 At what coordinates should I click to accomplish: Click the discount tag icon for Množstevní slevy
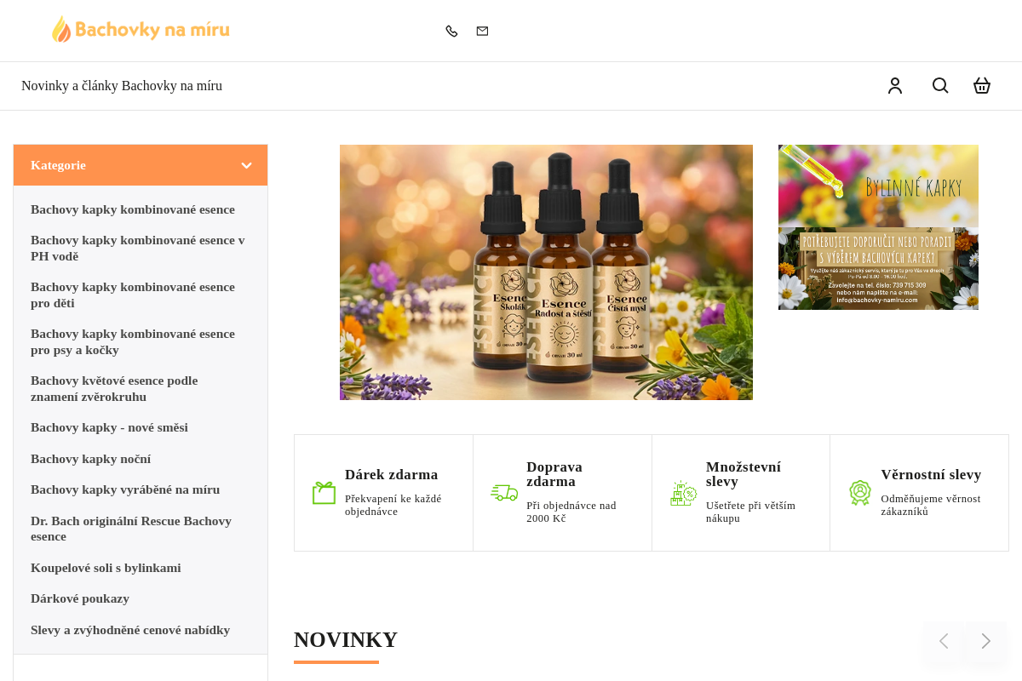[x=683, y=493]
